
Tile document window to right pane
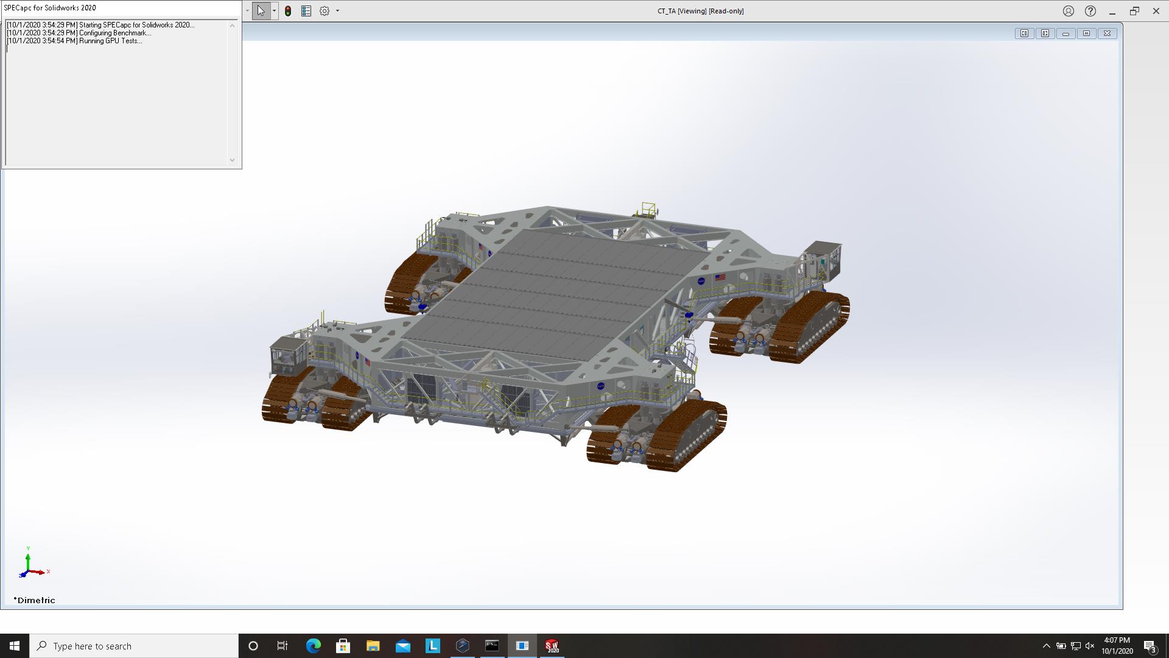coord(1045,34)
